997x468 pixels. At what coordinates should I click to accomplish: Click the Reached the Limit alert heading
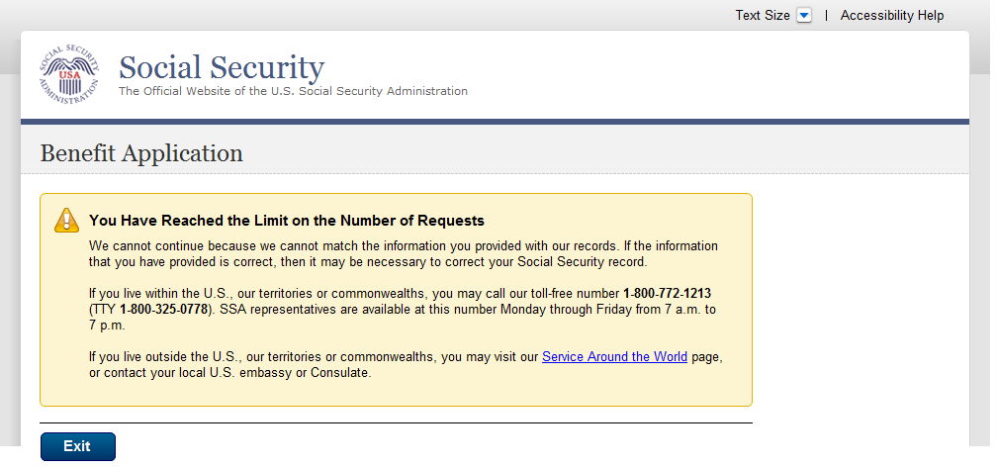287,220
